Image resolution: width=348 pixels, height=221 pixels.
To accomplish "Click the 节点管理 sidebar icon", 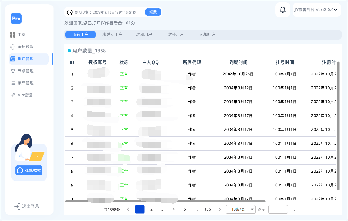I will click(12, 71).
